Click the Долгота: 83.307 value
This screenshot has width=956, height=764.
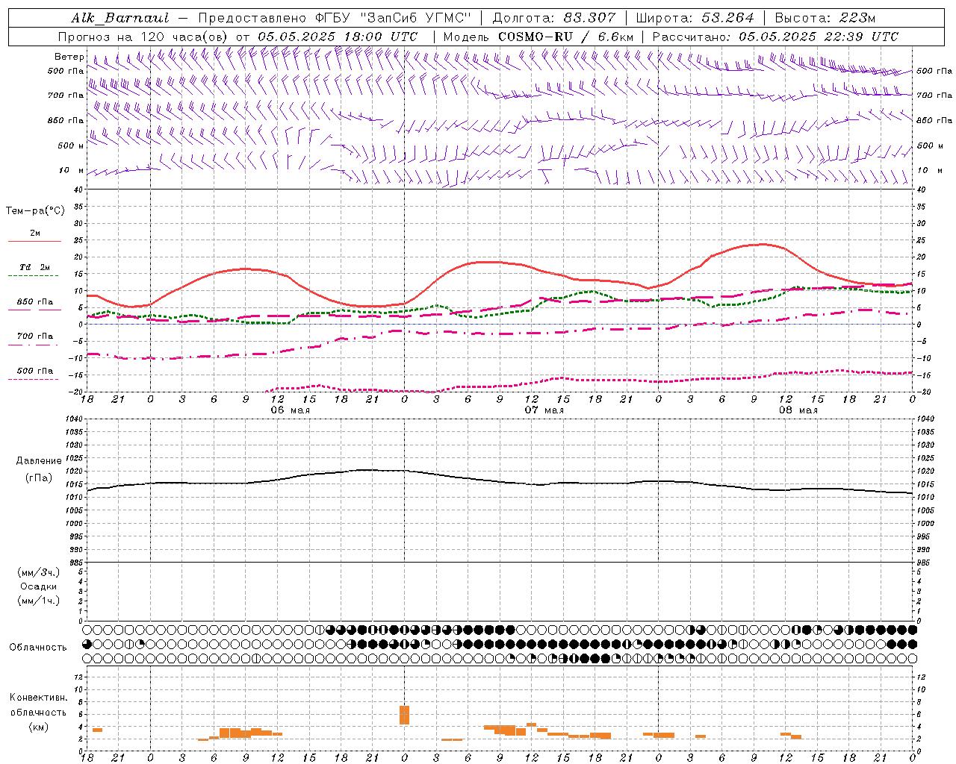coord(554,18)
